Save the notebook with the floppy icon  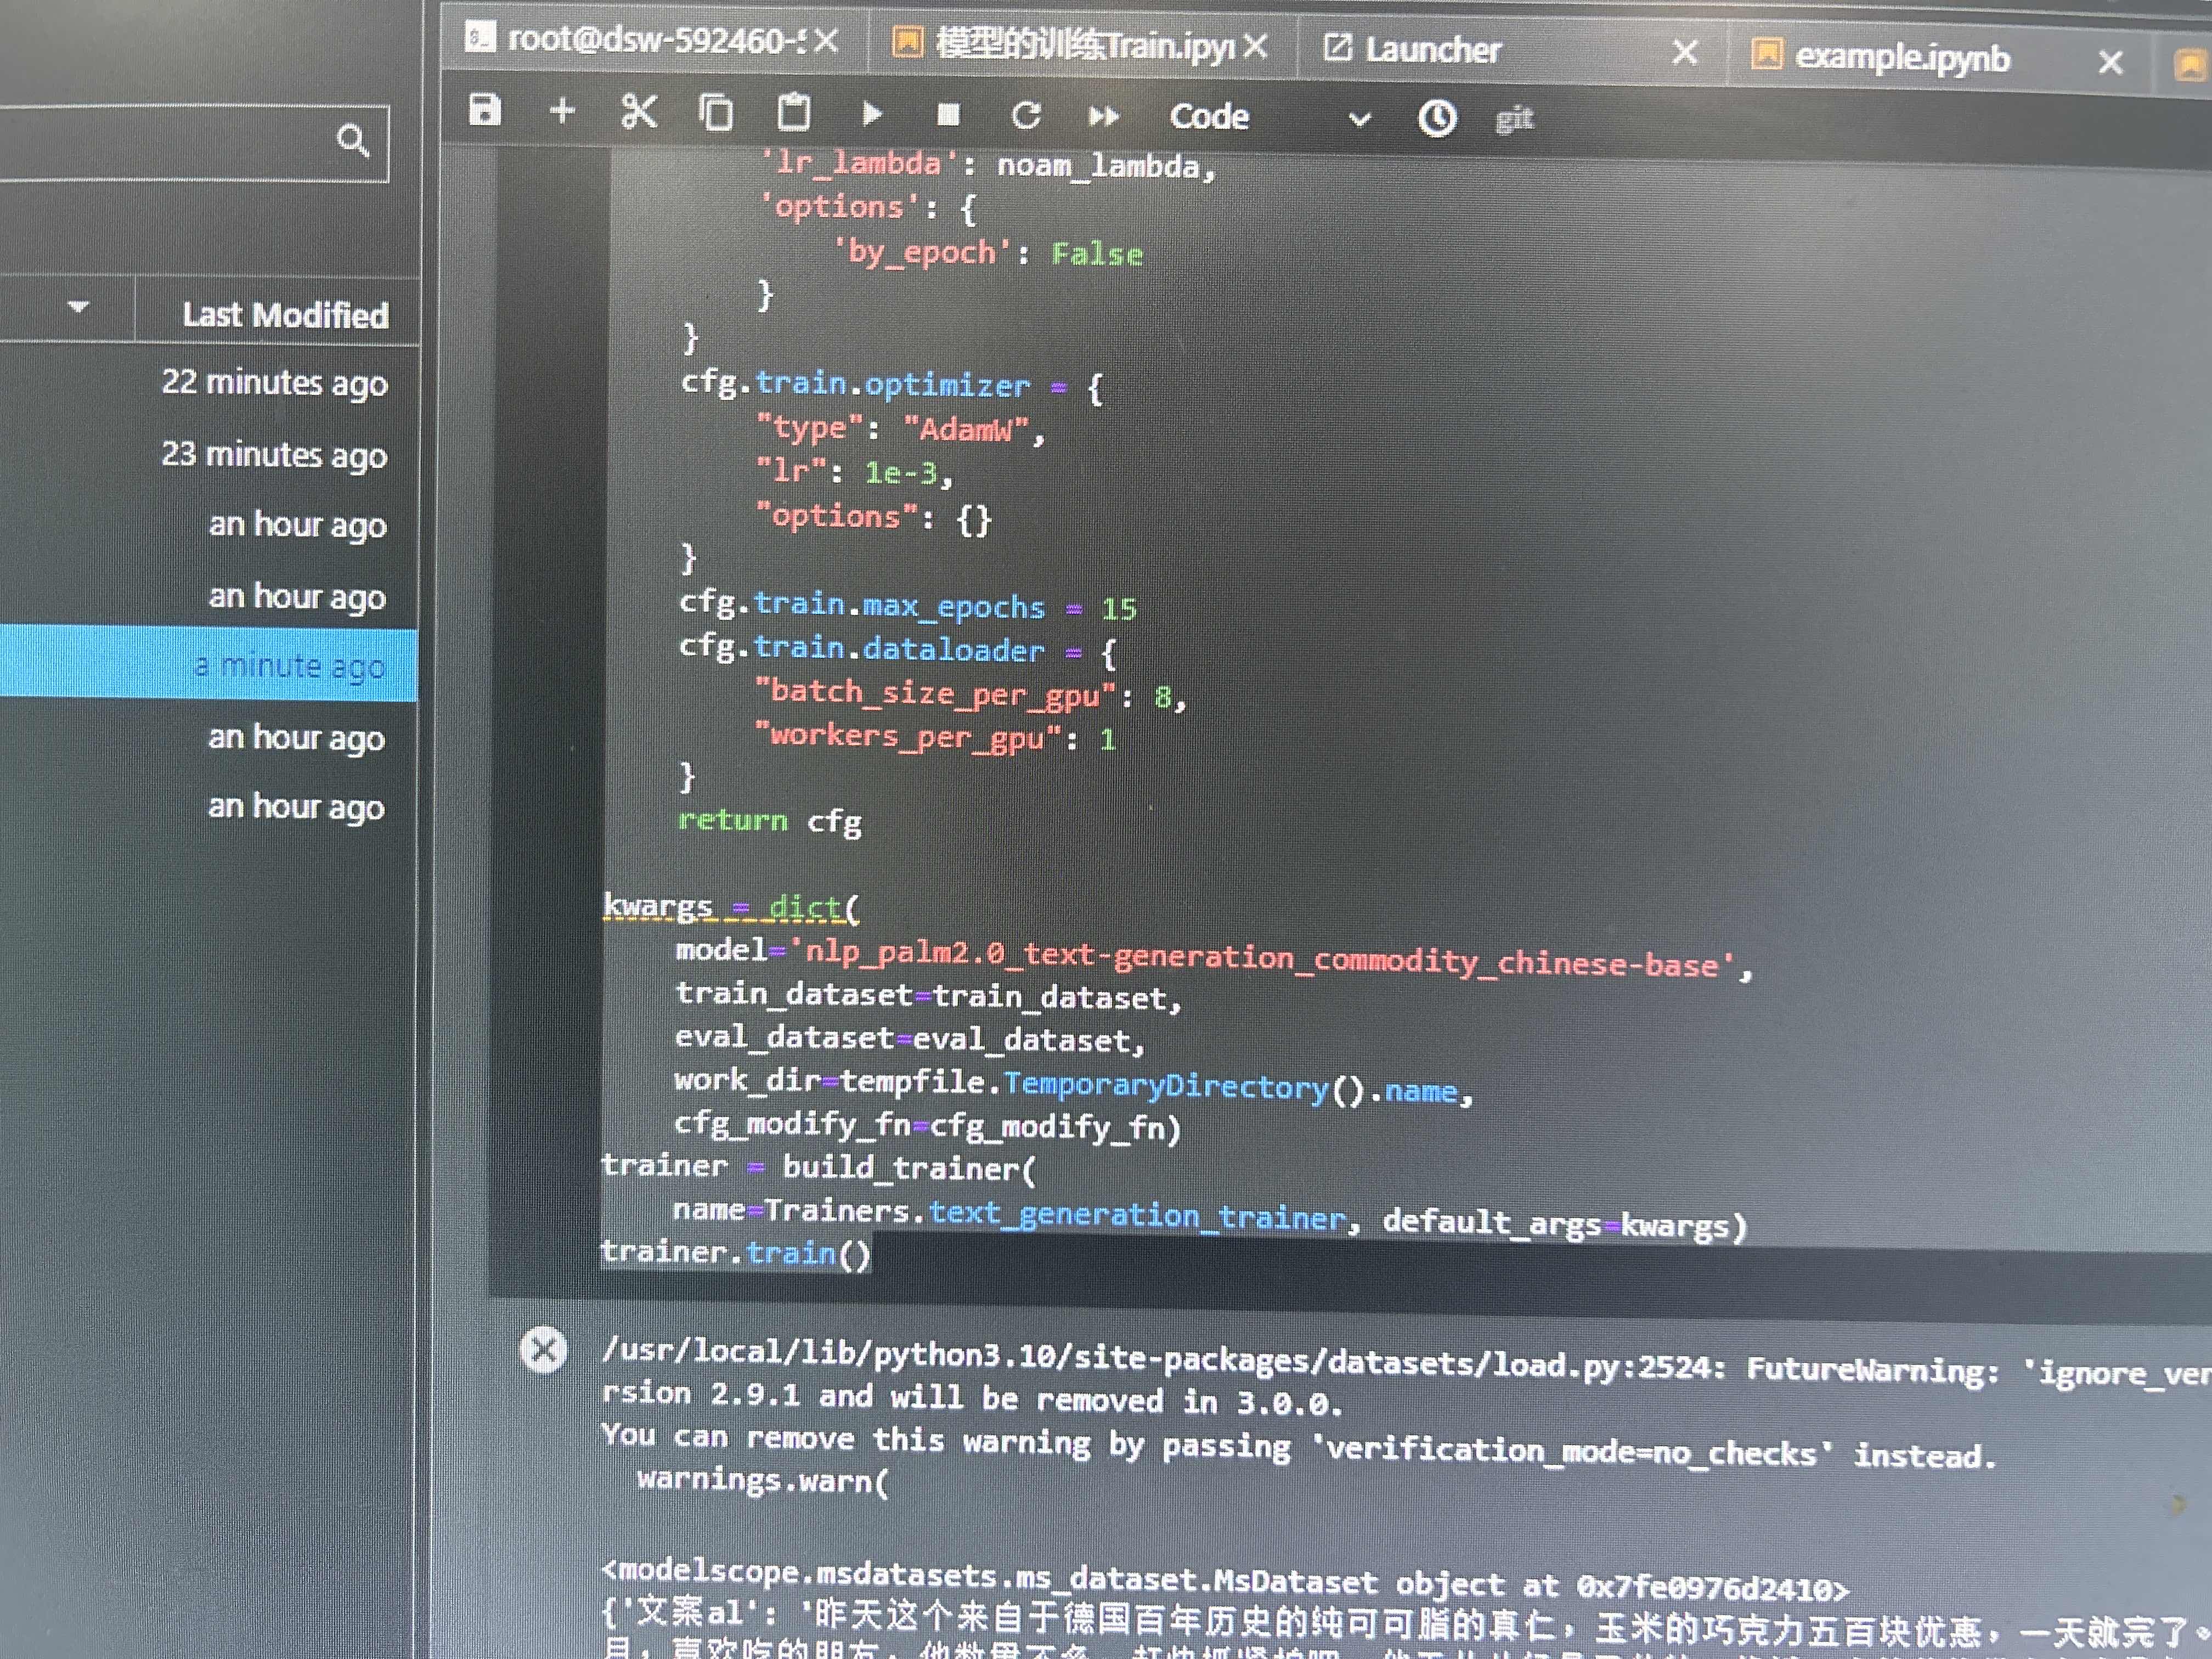coord(485,109)
